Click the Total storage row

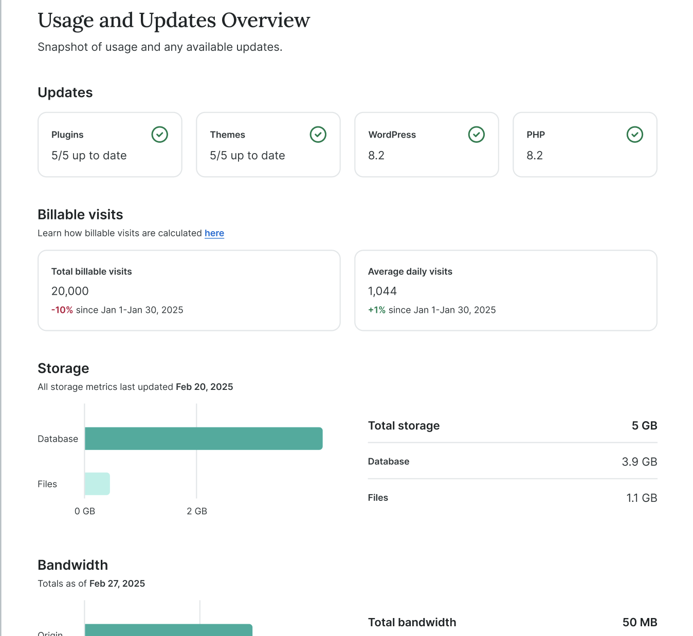512,426
